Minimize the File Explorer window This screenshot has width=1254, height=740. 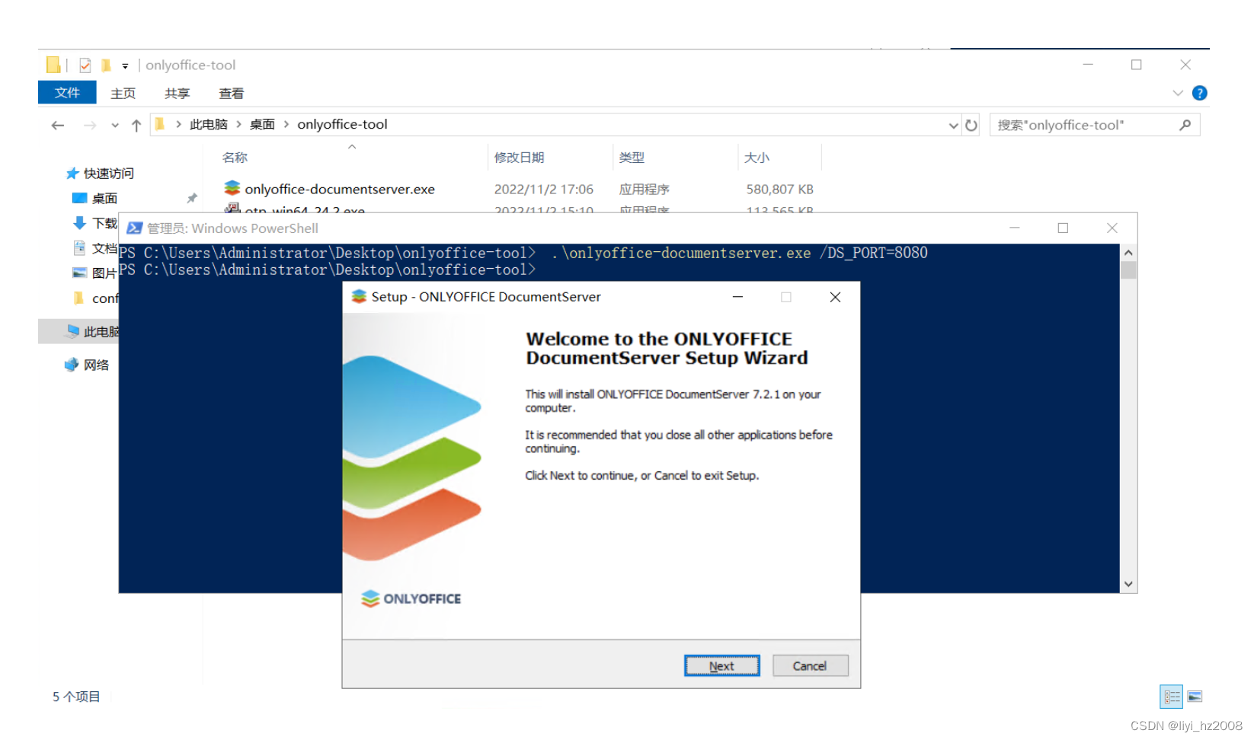(x=1087, y=65)
